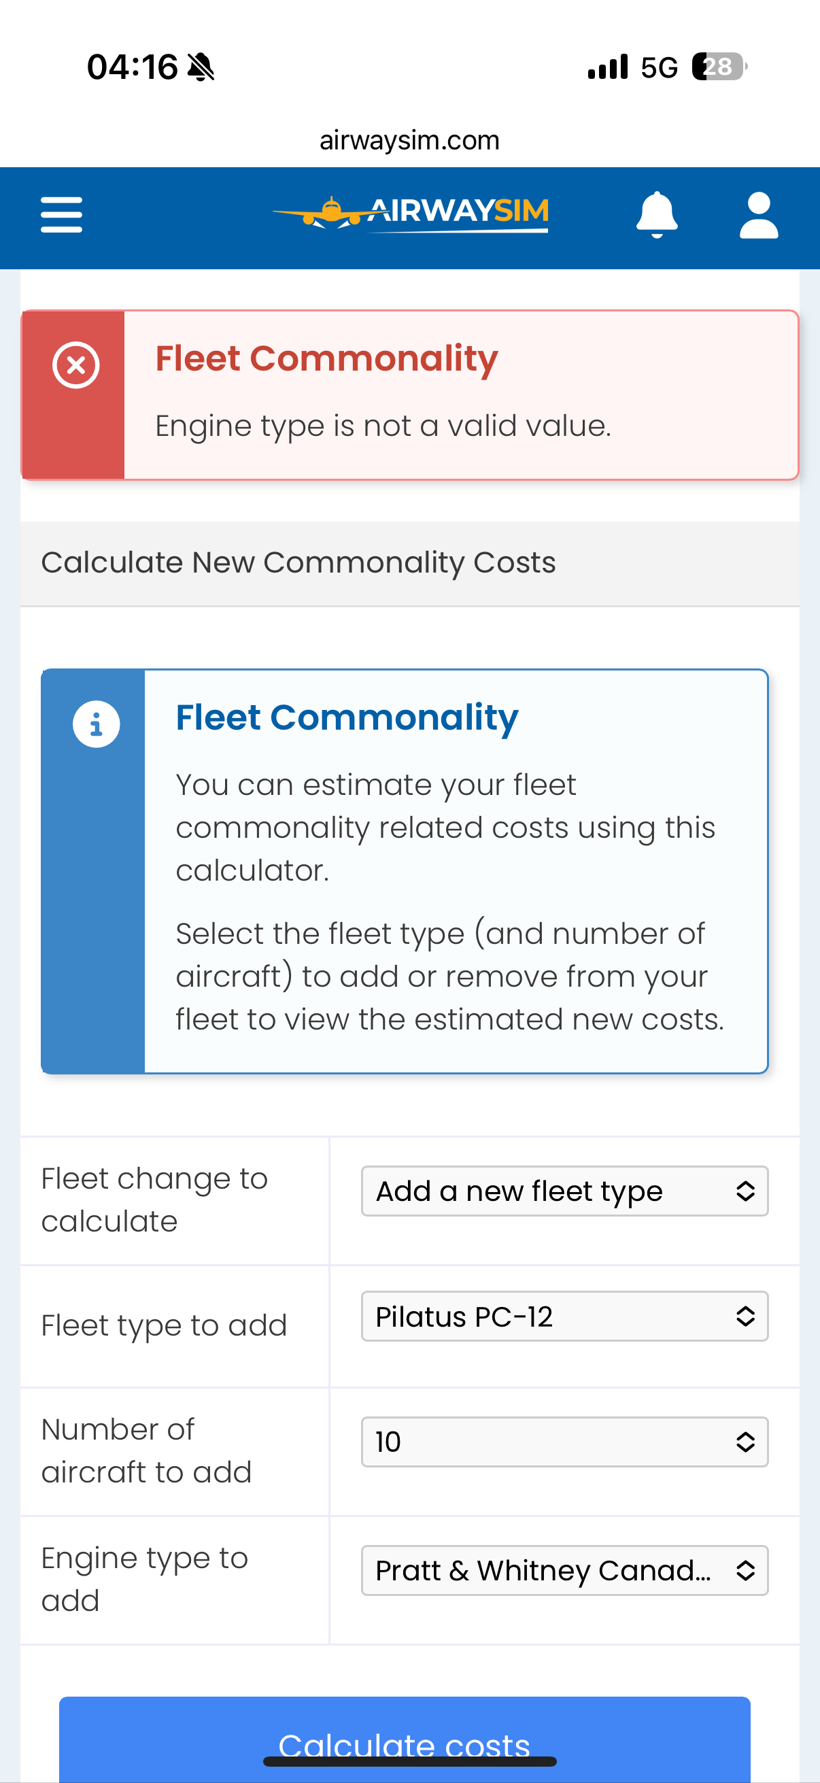820x1783 pixels.
Task: Change the number of aircraft from 10
Action: coord(564,1442)
